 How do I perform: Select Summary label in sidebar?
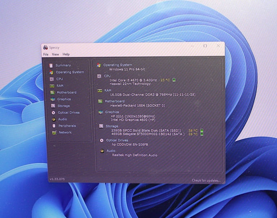(63, 65)
